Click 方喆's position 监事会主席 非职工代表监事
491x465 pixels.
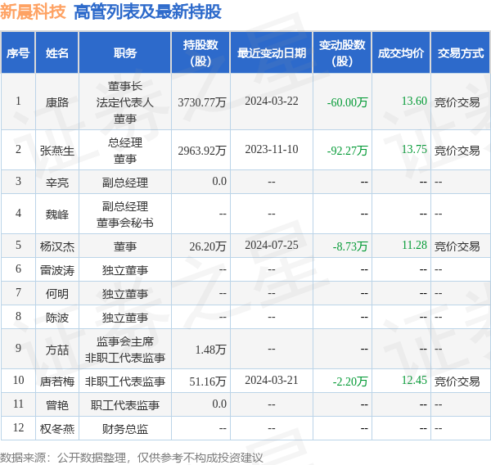[125, 350]
